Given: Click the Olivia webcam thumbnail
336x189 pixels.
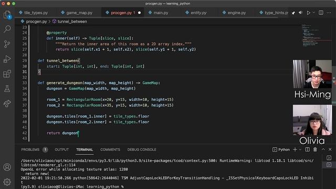Looking at the screenshot, I should [x=312, y=120].
